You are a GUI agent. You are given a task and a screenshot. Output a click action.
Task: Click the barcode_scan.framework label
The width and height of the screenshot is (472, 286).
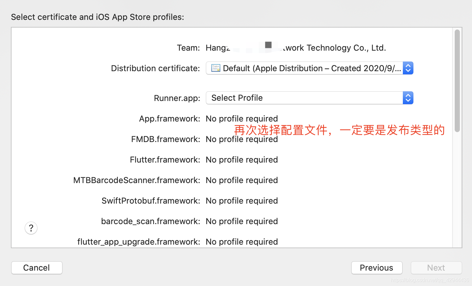(x=151, y=221)
